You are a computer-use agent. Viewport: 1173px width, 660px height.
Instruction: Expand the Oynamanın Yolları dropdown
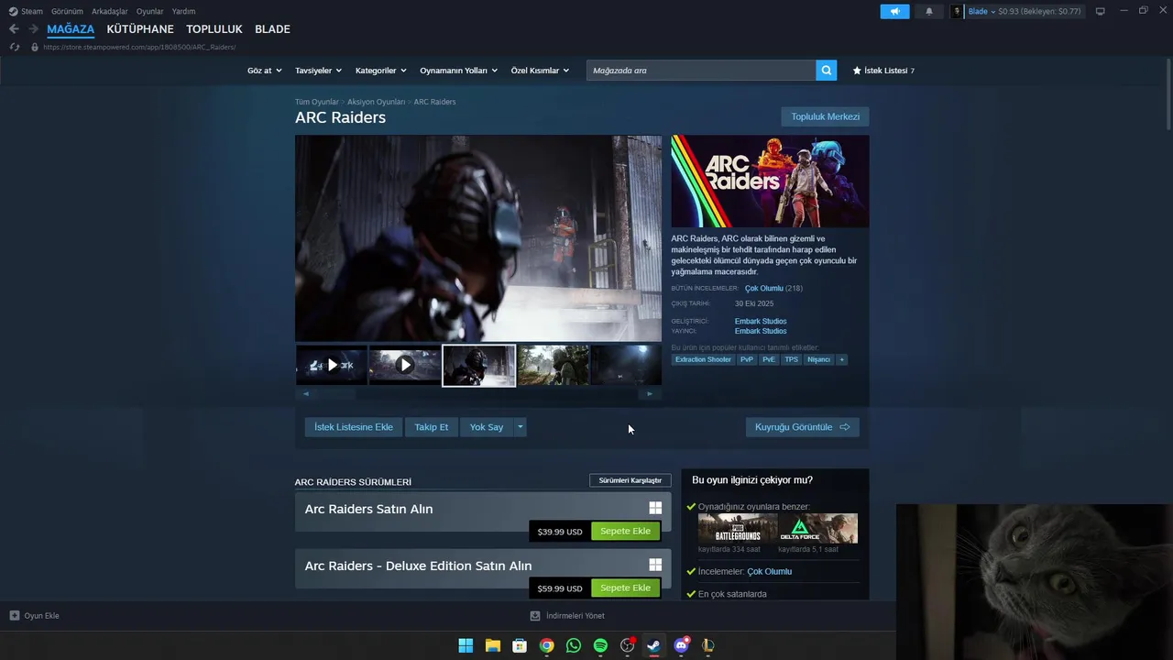point(458,71)
